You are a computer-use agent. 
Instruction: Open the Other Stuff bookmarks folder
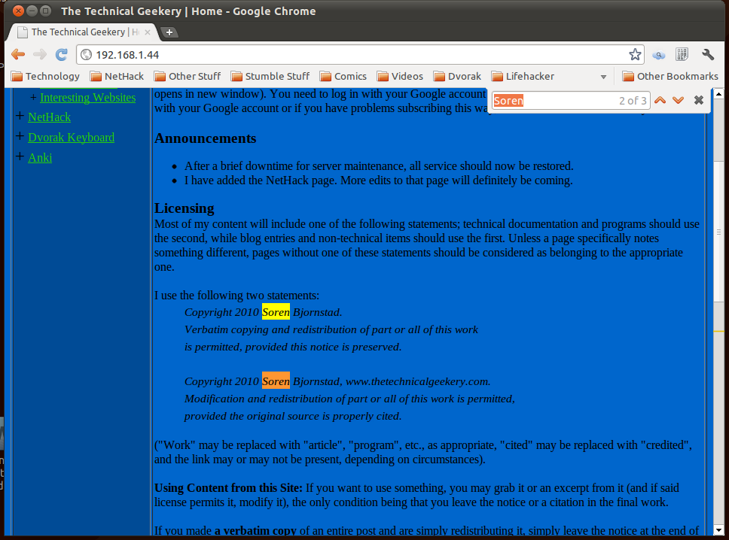pyautogui.click(x=188, y=76)
